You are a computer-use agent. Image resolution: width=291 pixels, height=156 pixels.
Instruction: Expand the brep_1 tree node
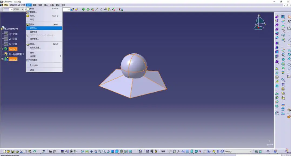pyautogui.click(x=2, y=49)
